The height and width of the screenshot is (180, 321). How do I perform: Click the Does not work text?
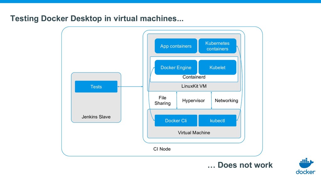point(240,165)
